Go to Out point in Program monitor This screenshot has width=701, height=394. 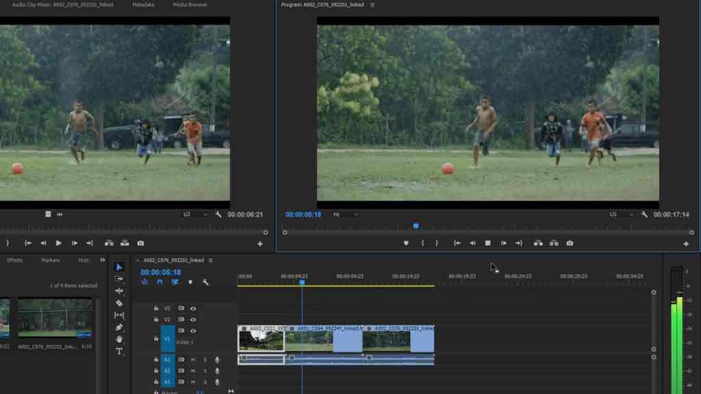click(519, 244)
